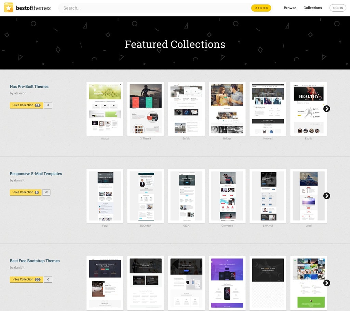The width and height of the screenshot is (350, 311).
Task: Open the Exotic theme thumbnail
Action: pos(309,109)
